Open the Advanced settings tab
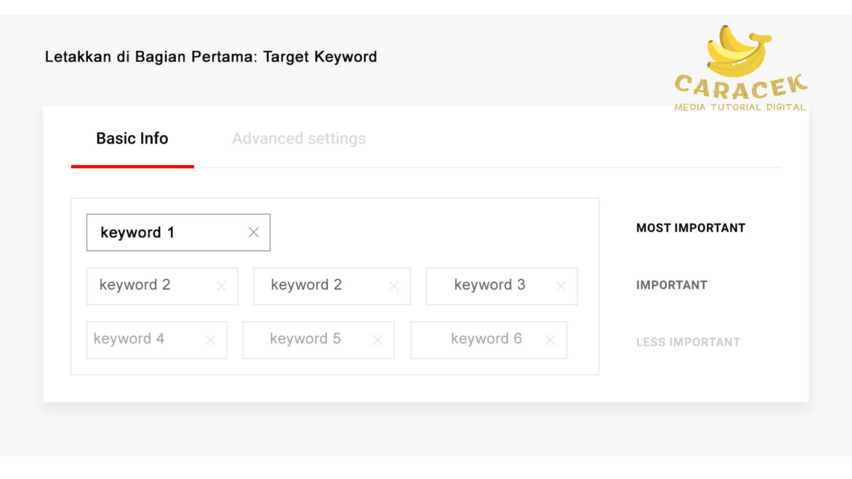 tap(299, 138)
